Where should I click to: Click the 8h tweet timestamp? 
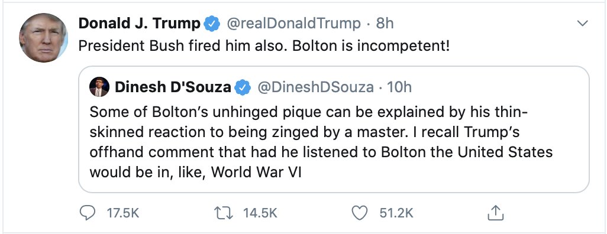[385, 24]
